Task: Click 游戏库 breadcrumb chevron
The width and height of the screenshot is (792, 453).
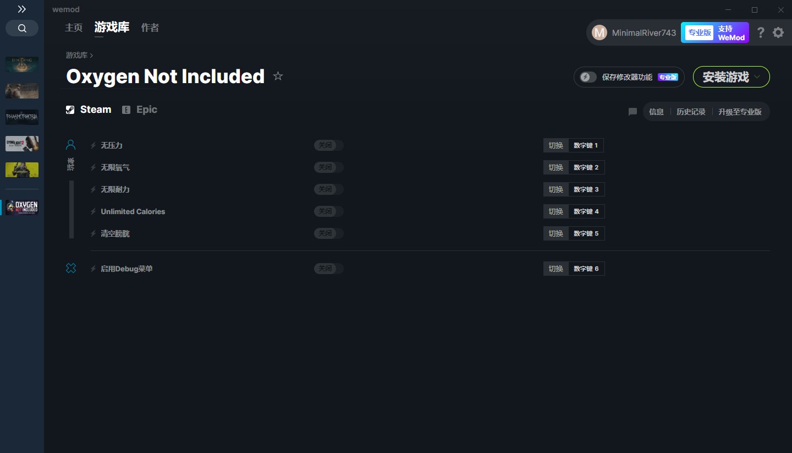Action: coord(91,56)
